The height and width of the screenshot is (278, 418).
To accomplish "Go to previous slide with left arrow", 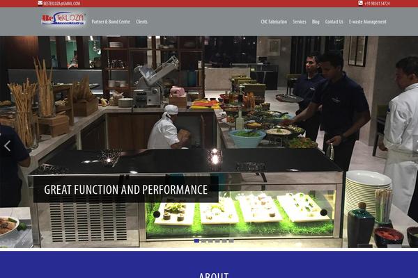I will coord(7,146).
